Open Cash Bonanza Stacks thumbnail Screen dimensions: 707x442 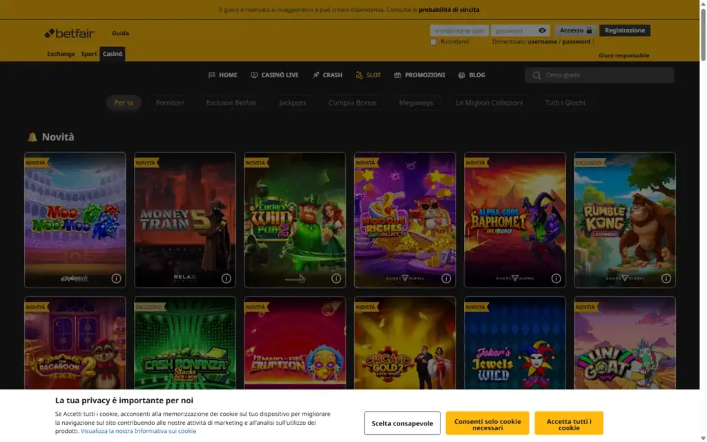(x=185, y=343)
